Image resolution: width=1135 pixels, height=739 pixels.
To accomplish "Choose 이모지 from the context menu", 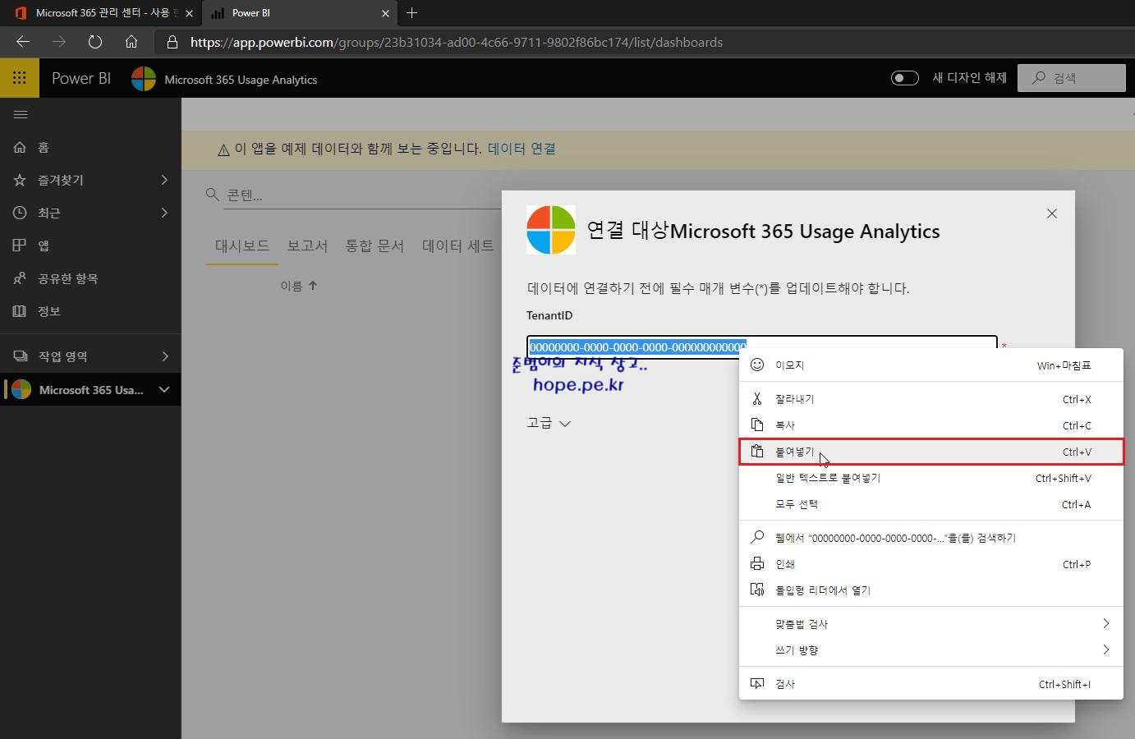I will click(x=931, y=365).
